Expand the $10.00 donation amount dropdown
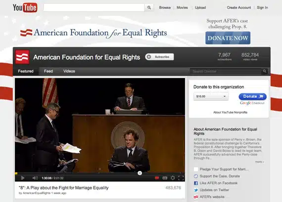This screenshot has height=202, width=282. point(211,96)
